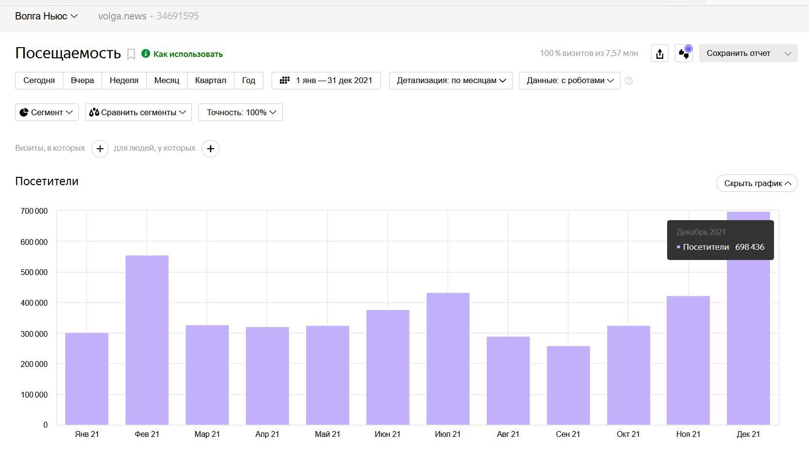The image size is (809, 450).
Task: Click the Сохранить отчет button
Action: 739,53
